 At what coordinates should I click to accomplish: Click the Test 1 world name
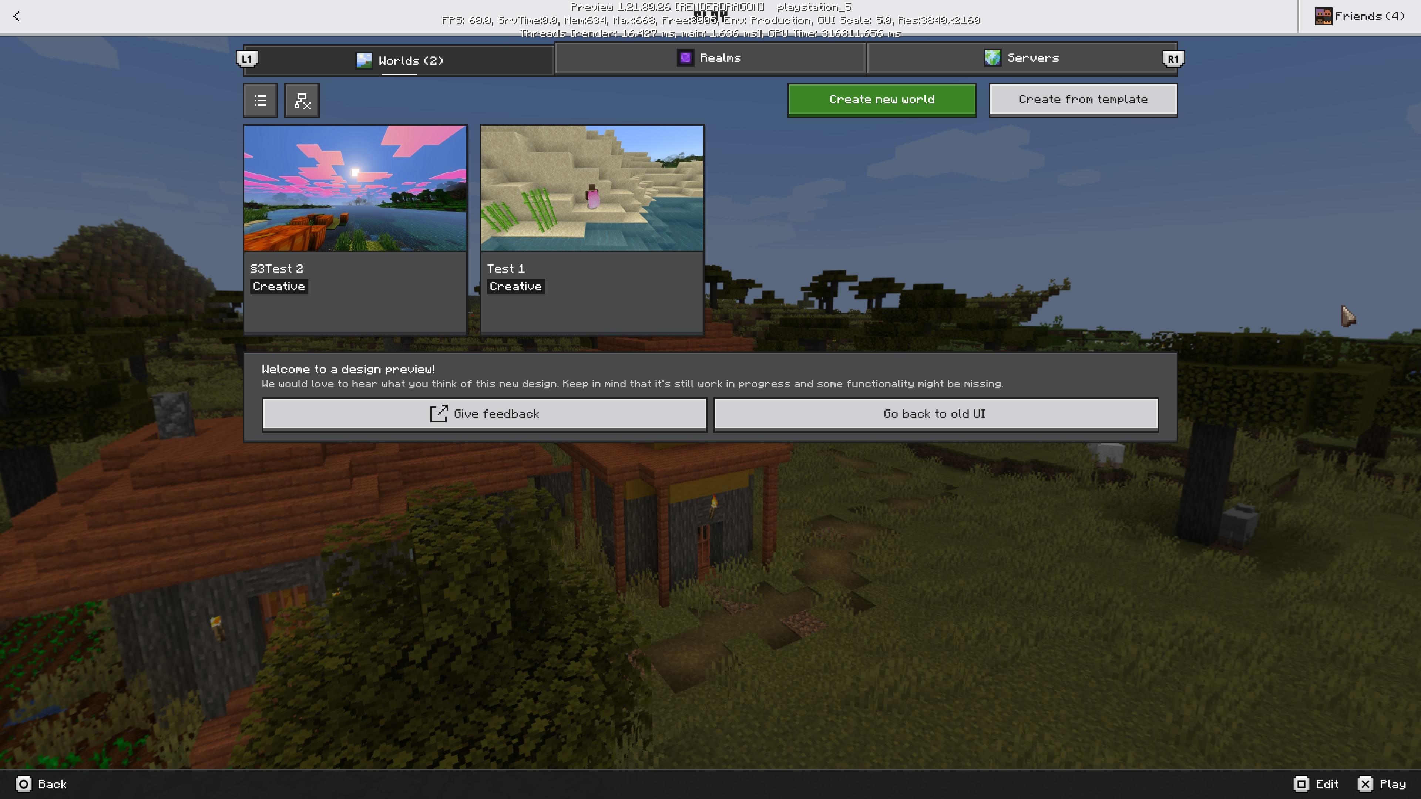505,269
